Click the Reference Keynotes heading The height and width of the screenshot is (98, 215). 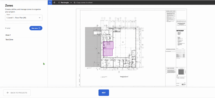[171, 49]
